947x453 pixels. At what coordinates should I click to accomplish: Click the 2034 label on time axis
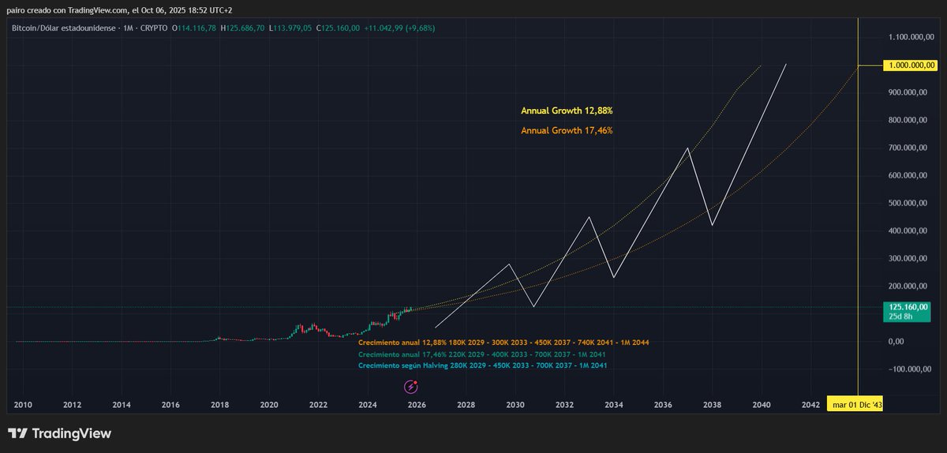tap(613, 405)
